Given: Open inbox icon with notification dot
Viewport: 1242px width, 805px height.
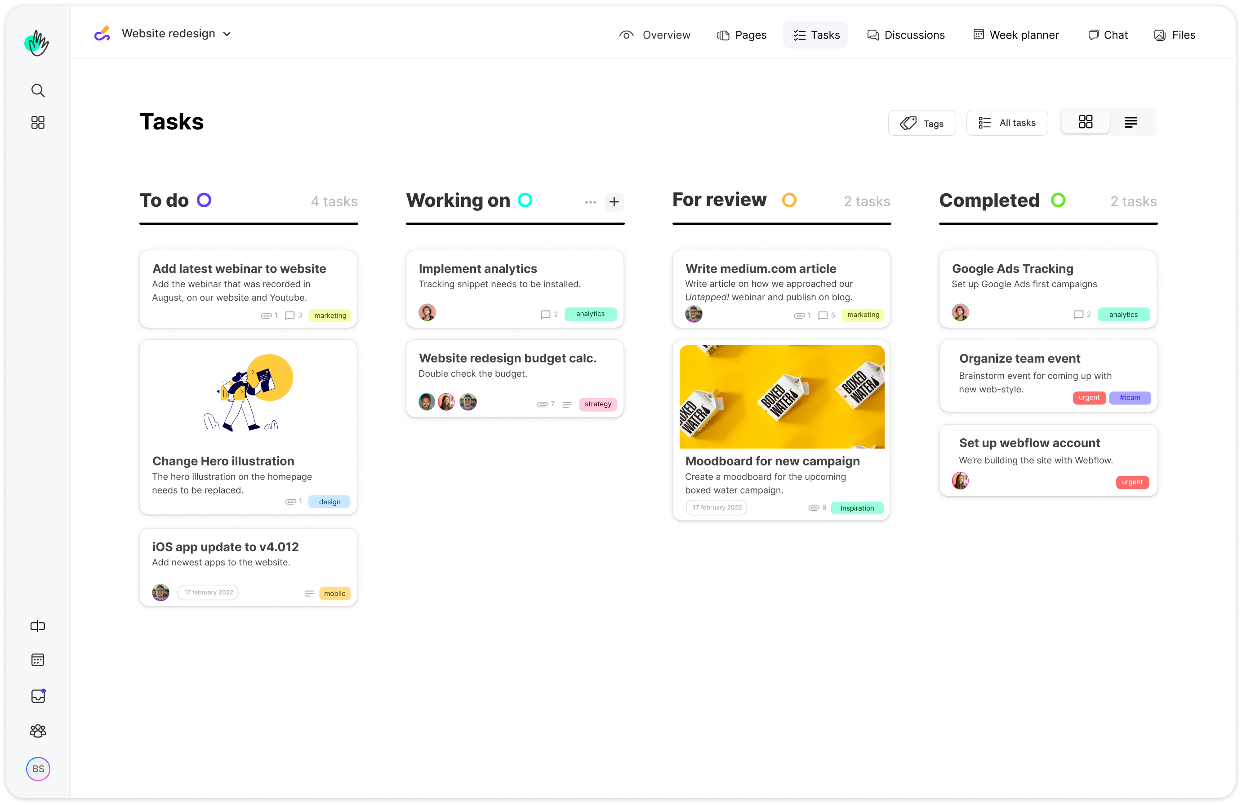Looking at the screenshot, I should [38, 696].
